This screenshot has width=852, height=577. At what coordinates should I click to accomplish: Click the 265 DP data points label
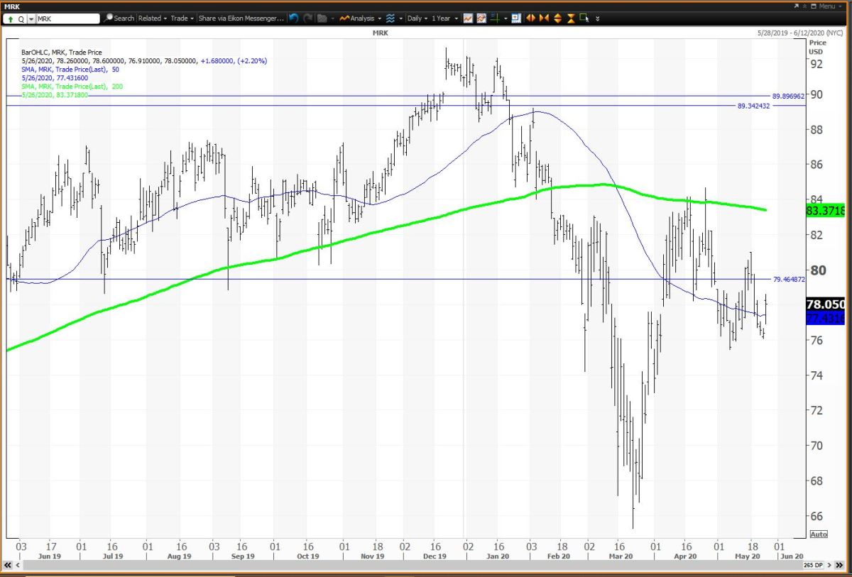(x=814, y=566)
